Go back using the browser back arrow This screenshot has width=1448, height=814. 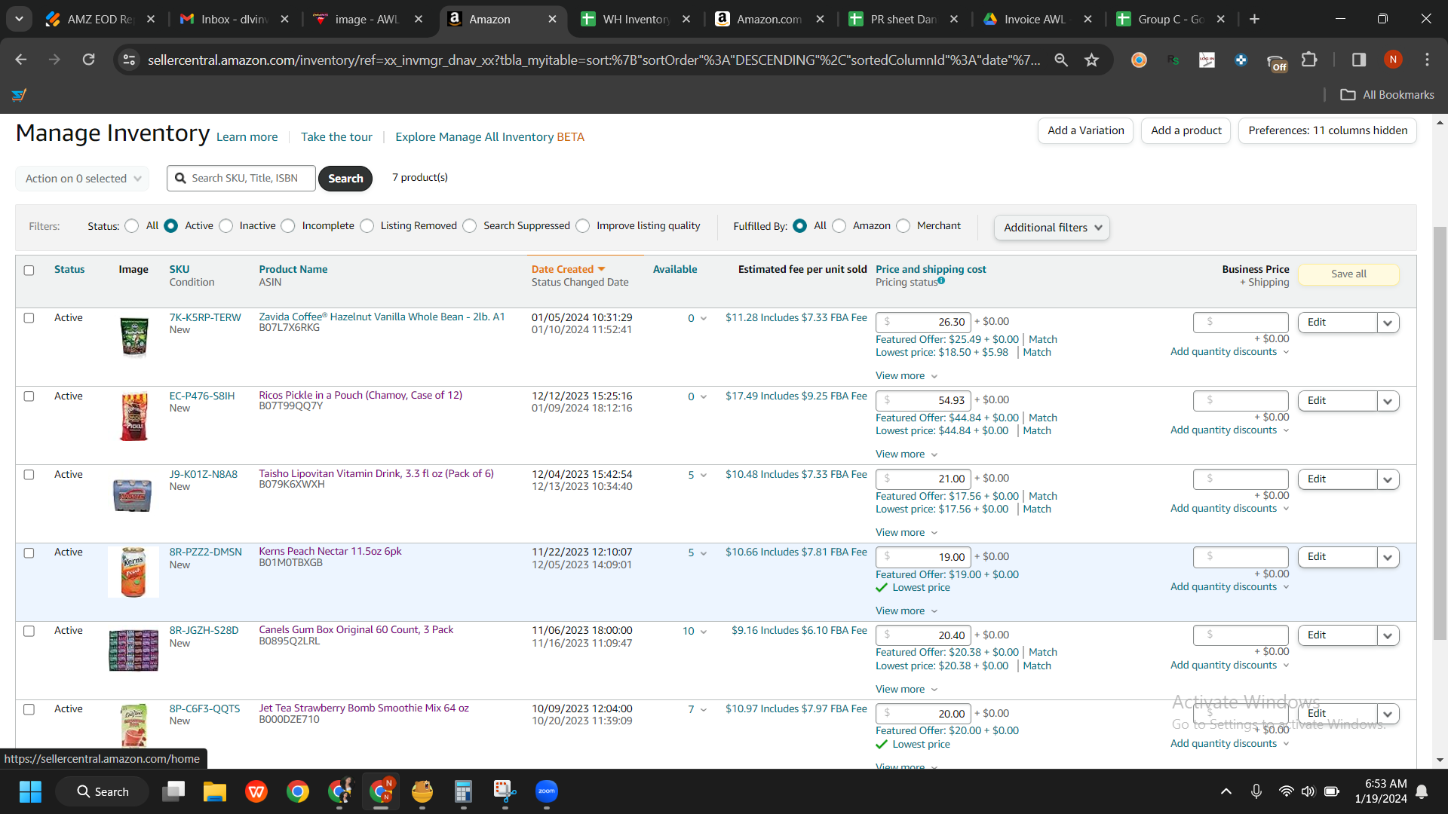pyautogui.click(x=21, y=60)
